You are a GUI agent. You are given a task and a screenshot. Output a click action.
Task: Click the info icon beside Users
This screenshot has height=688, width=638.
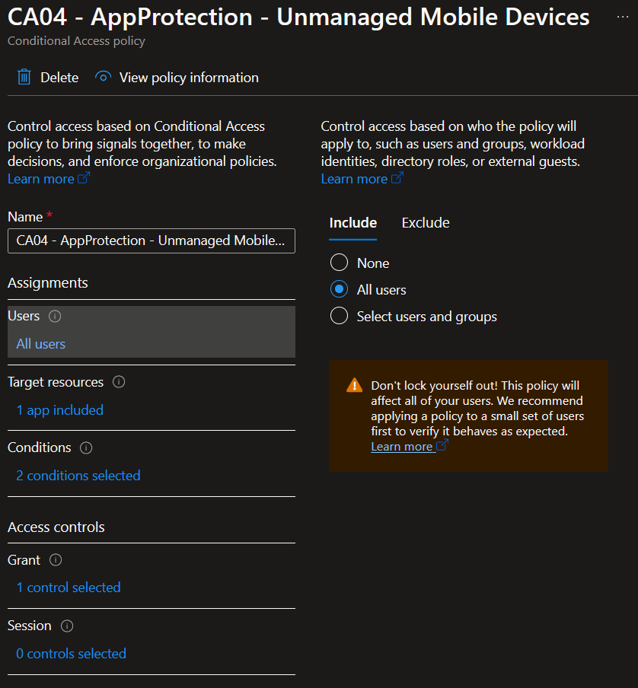coord(55,317)
